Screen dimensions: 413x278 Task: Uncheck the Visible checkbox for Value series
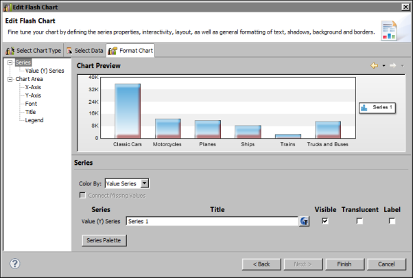[325, 221]
